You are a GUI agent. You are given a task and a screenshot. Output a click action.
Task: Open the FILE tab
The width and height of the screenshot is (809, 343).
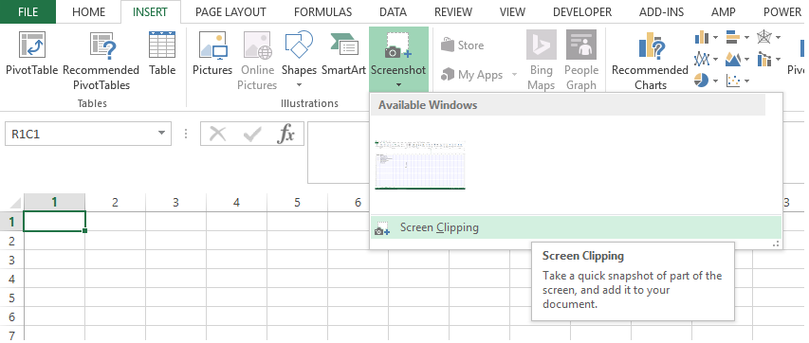tap(28, 12)
